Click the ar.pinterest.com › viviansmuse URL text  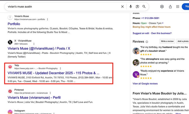tap(31, 93)
